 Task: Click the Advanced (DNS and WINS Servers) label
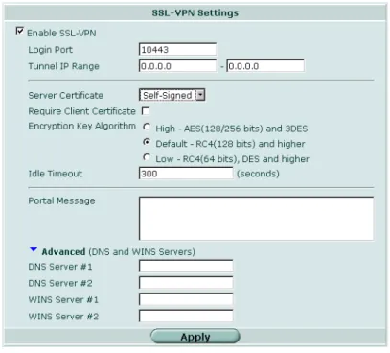118,252
